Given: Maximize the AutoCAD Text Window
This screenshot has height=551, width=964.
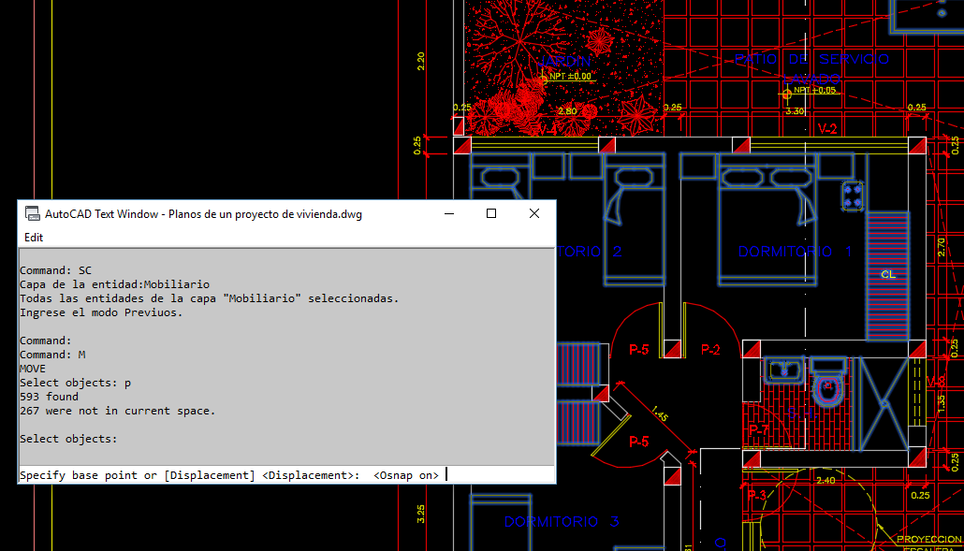Looking at the screenshot, I should point(490,213).
